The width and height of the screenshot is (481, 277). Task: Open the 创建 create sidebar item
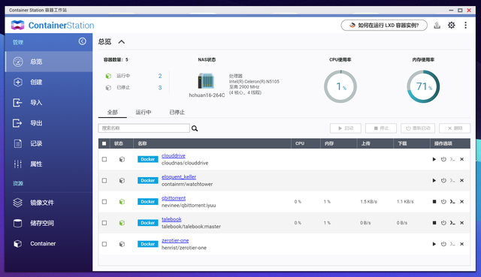[49, 82]
